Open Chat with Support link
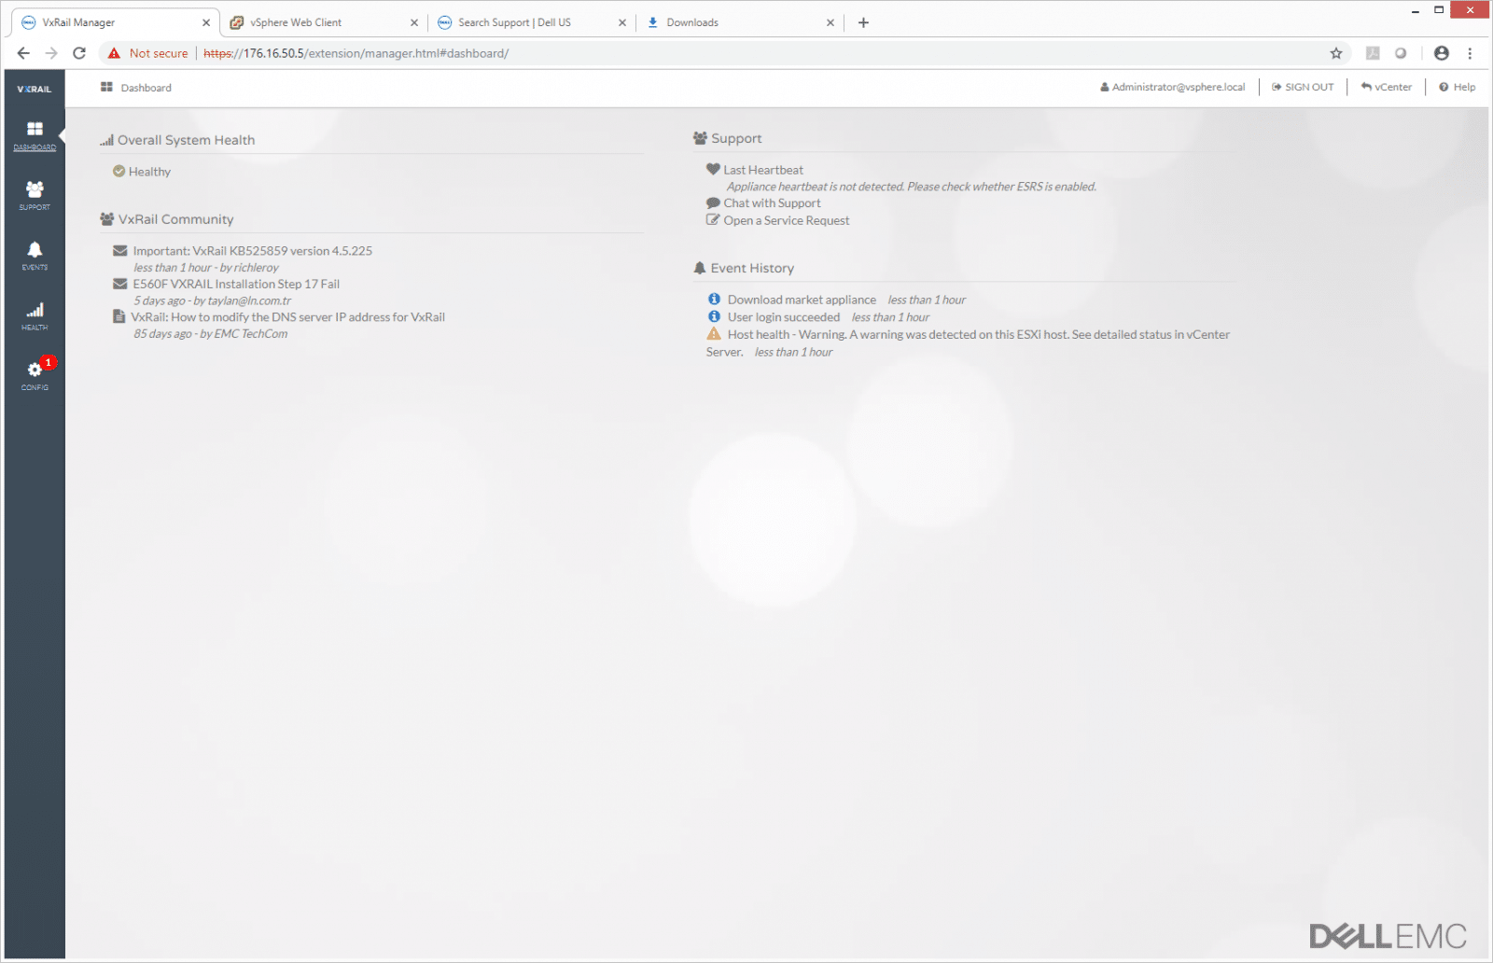 coord(772,202)
